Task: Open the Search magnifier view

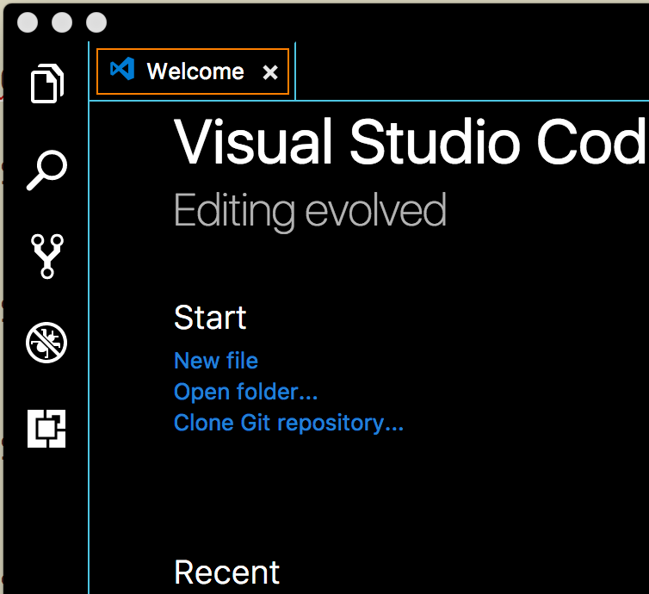Action: 46,170
